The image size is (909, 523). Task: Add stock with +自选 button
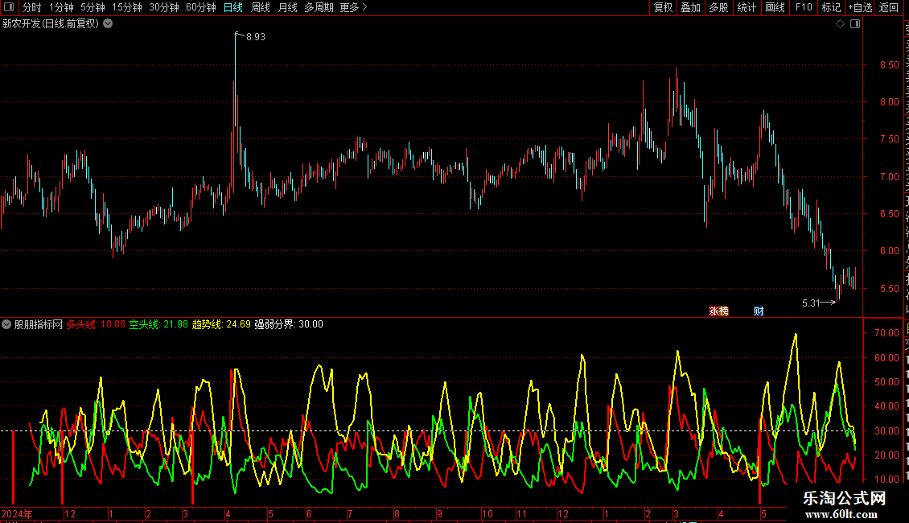[860, 7]
